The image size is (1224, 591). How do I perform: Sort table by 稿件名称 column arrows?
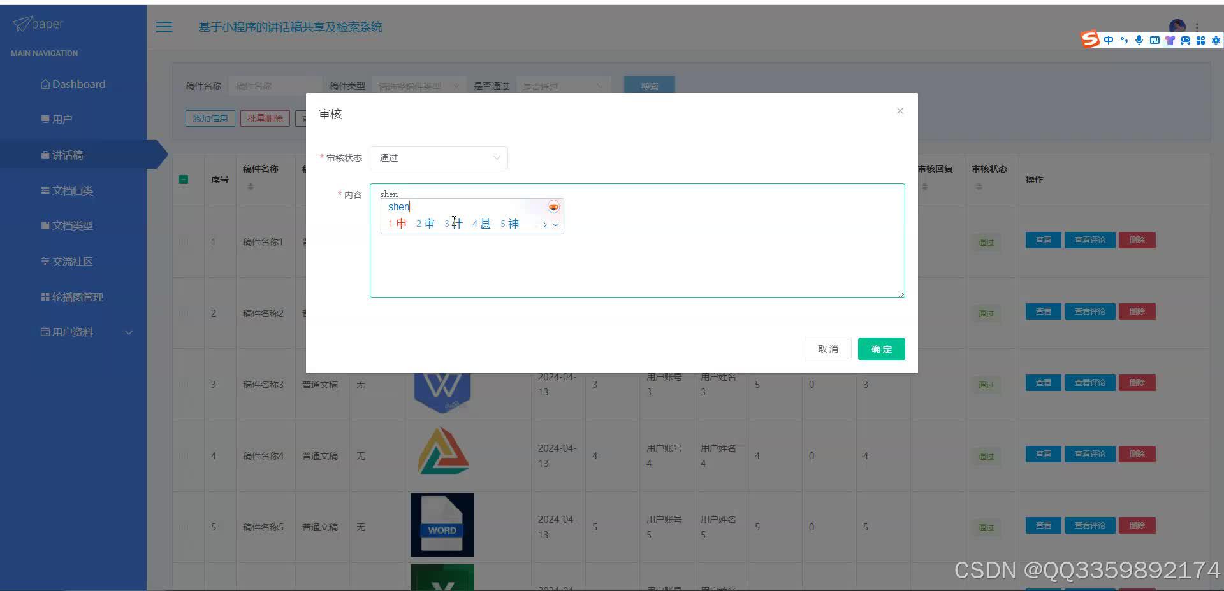(x=251, y=187)
